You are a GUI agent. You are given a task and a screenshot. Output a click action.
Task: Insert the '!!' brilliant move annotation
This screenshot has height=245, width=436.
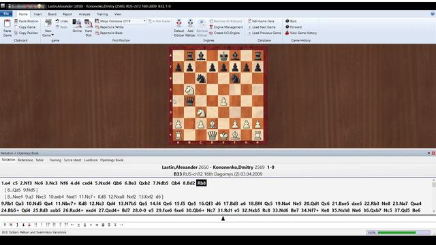coord(35,225)
